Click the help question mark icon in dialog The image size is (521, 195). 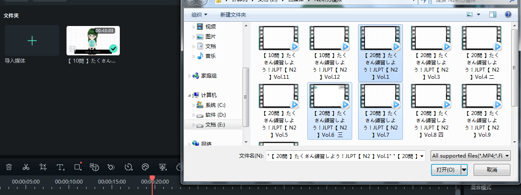(508, 14)
